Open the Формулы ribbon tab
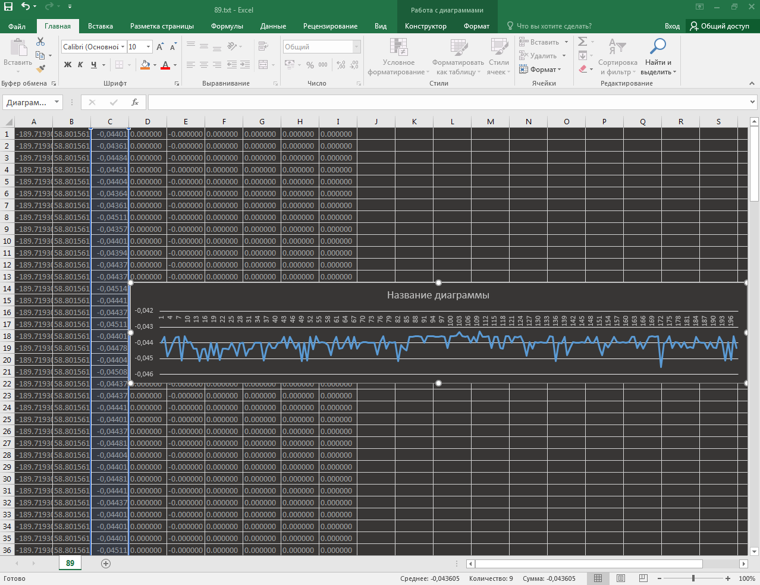 (x=227, y=26)
